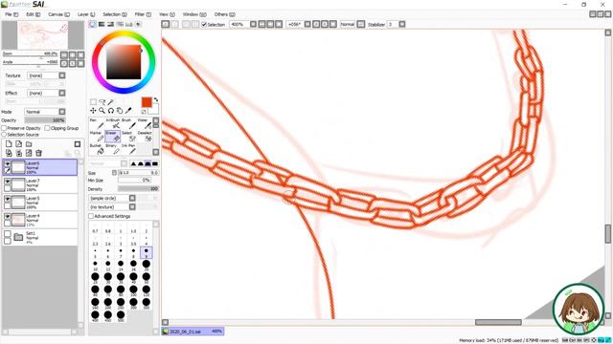
Task: Create a new normal layer
Action: (9, 144)
